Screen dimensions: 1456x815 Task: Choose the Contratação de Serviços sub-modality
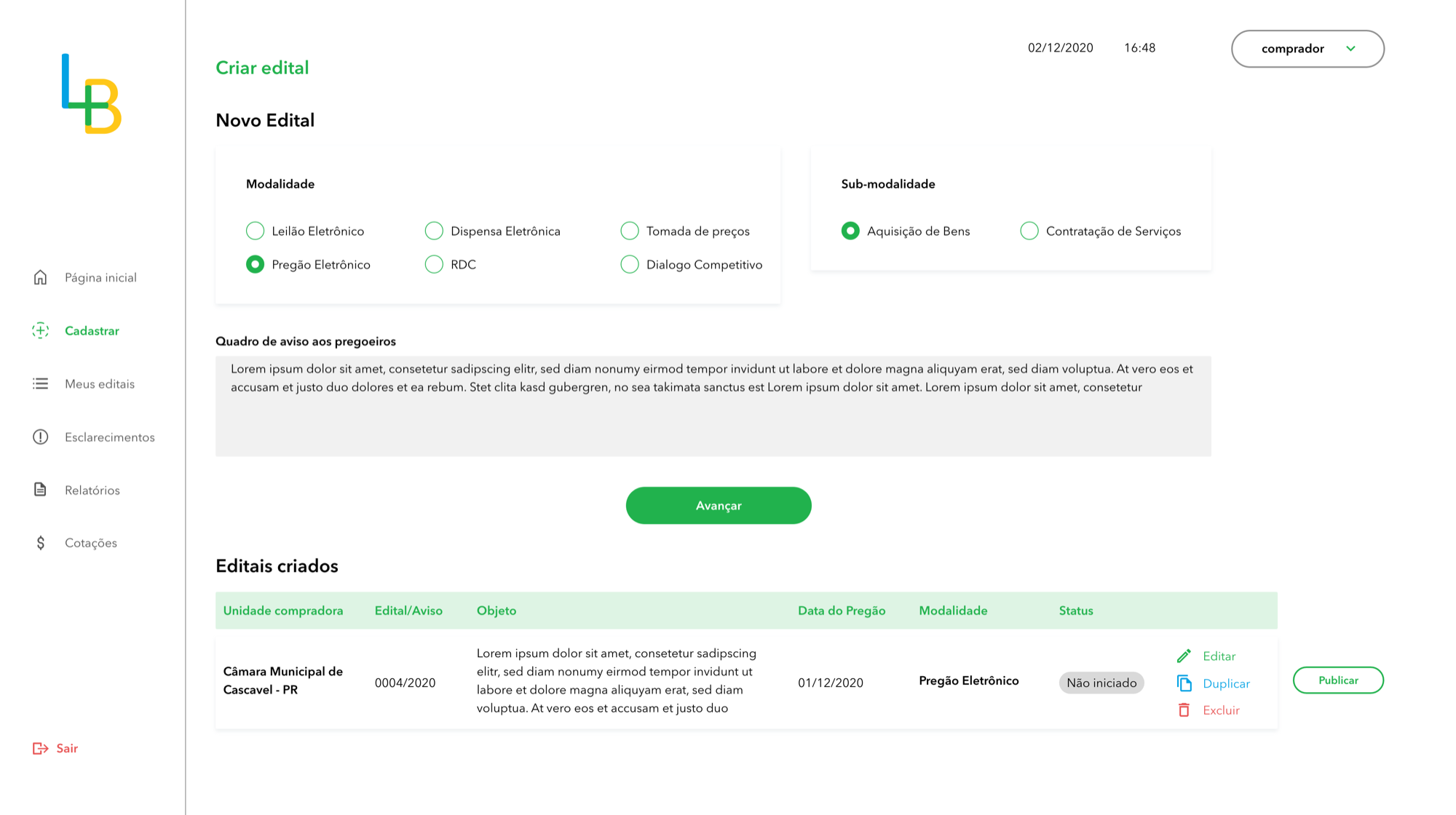coord(1029,231)
